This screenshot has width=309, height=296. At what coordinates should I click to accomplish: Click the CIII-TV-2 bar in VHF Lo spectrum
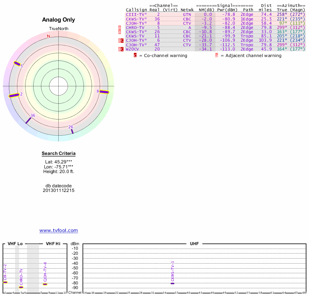pyautogui.click(x=5, y=282)
